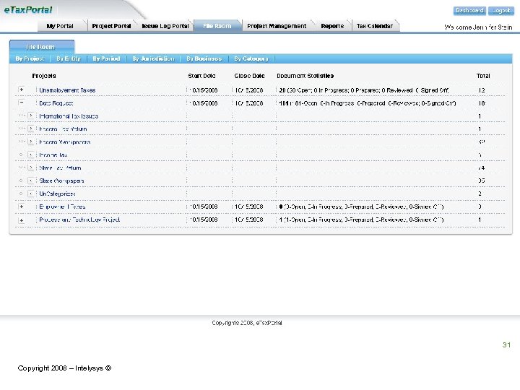The height and width of the screenshot is (390, 520).
Task: Click the eTaxPortal logo
Action: point(28,10)
